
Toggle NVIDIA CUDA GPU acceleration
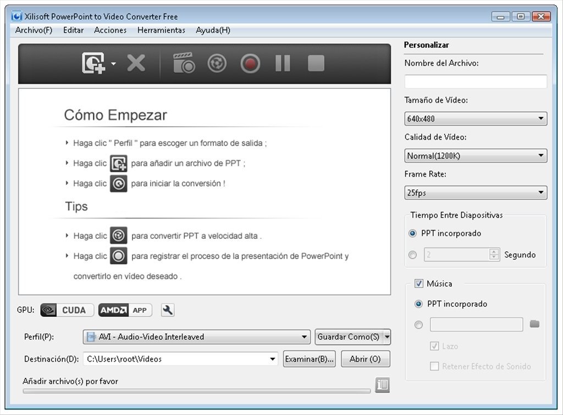(x=67, y=310)
